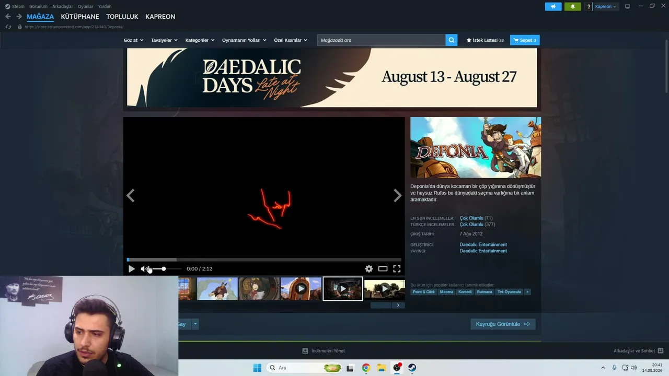
Task: Click the Macera tag
Action: pyautogui.click(x=446, y=292)
